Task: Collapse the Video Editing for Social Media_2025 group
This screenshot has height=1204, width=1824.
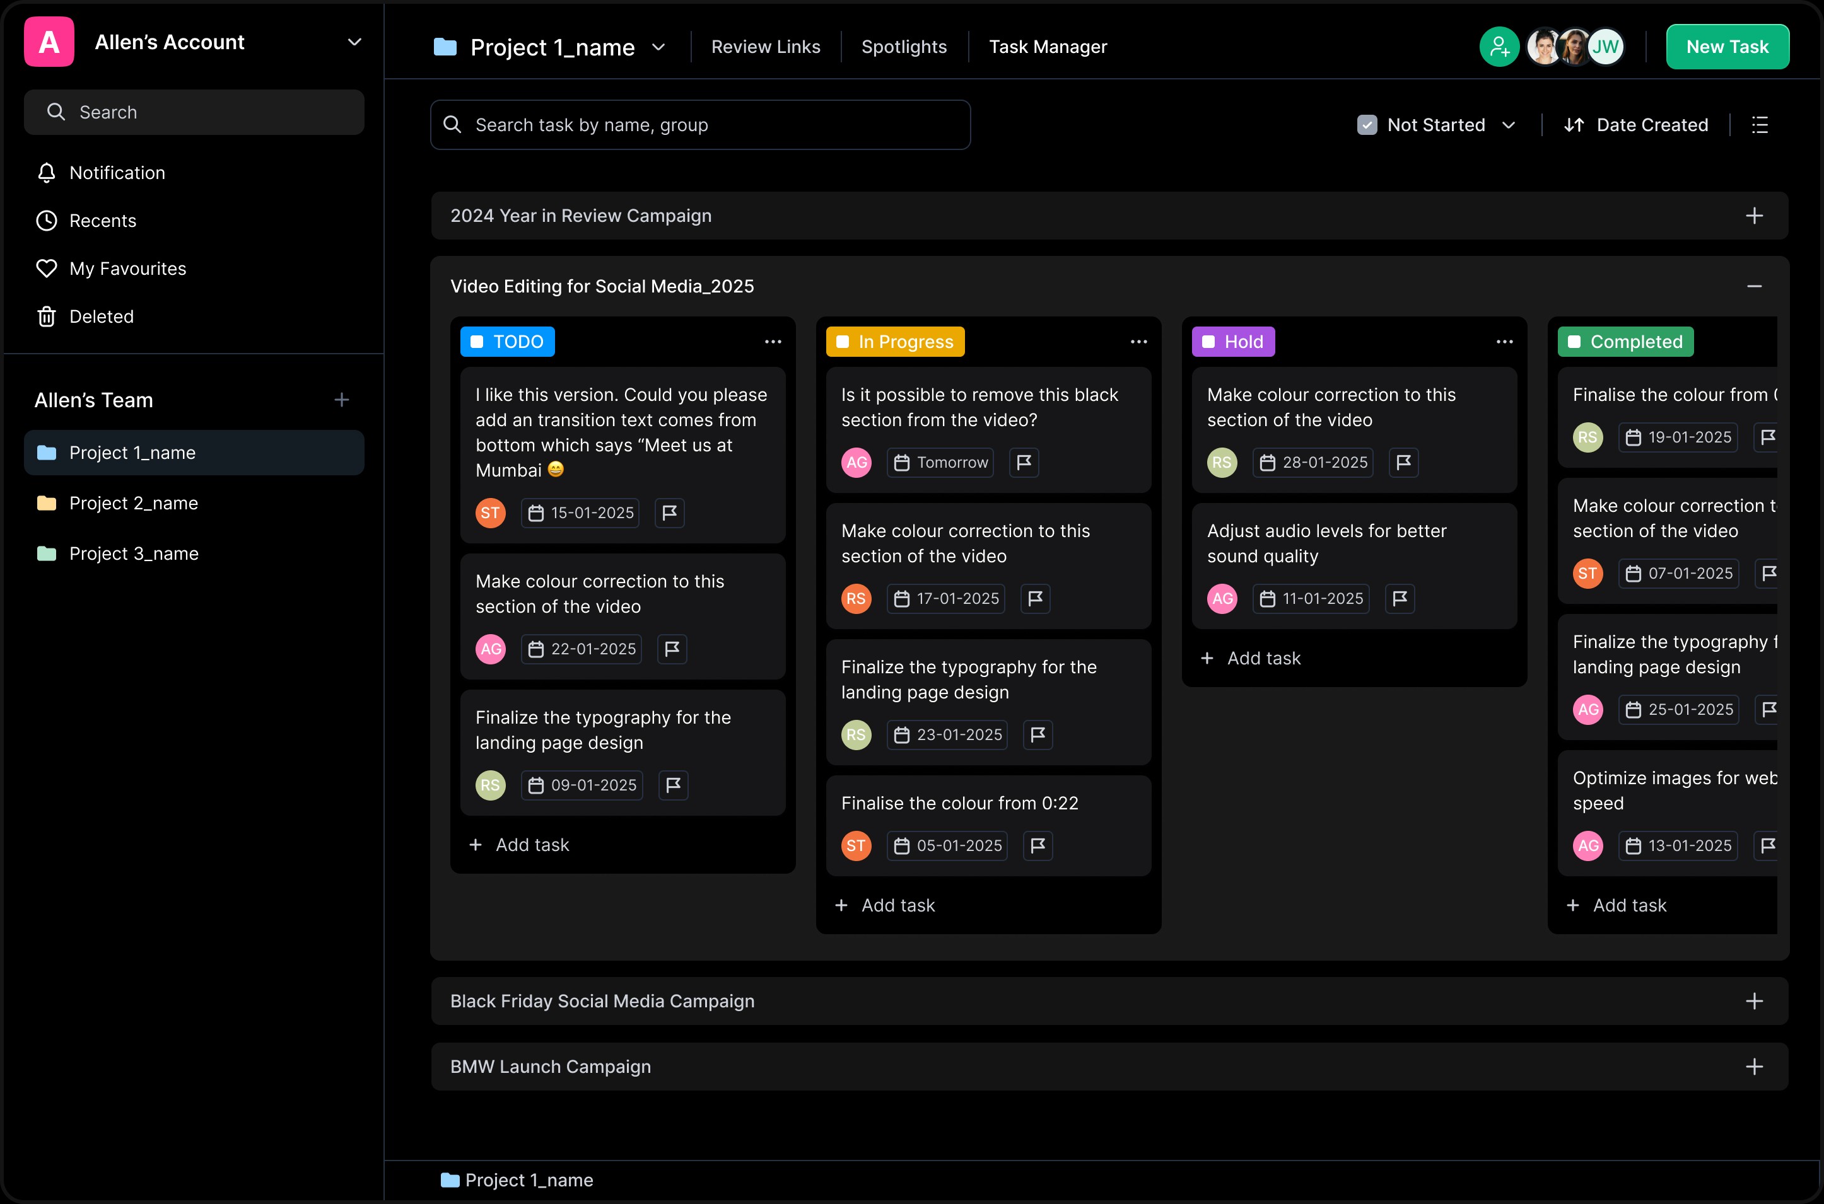Action: (x=1754, y=286)
